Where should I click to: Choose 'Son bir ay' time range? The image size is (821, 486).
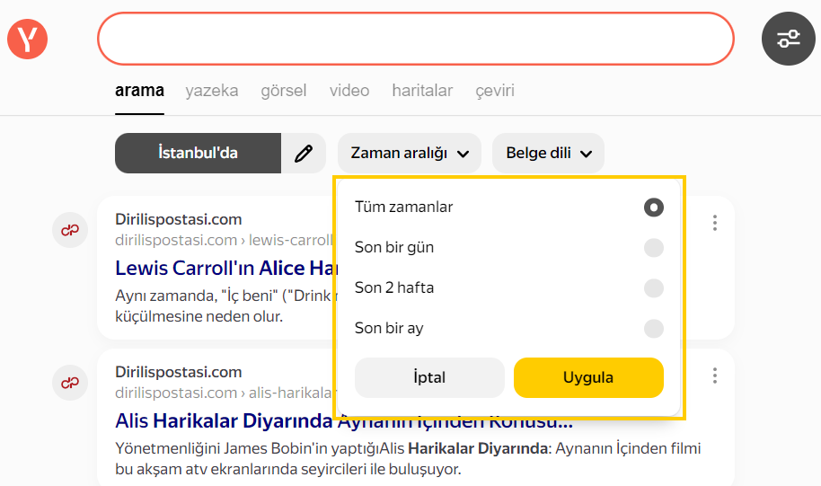pos(653,329)
